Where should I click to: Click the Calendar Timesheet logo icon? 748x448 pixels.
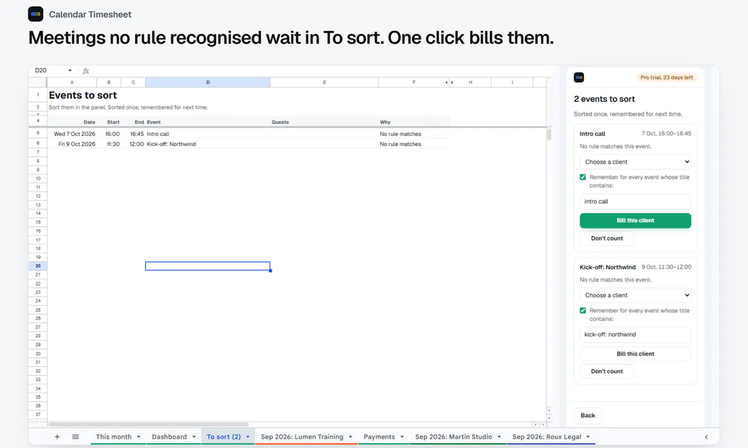35,14
